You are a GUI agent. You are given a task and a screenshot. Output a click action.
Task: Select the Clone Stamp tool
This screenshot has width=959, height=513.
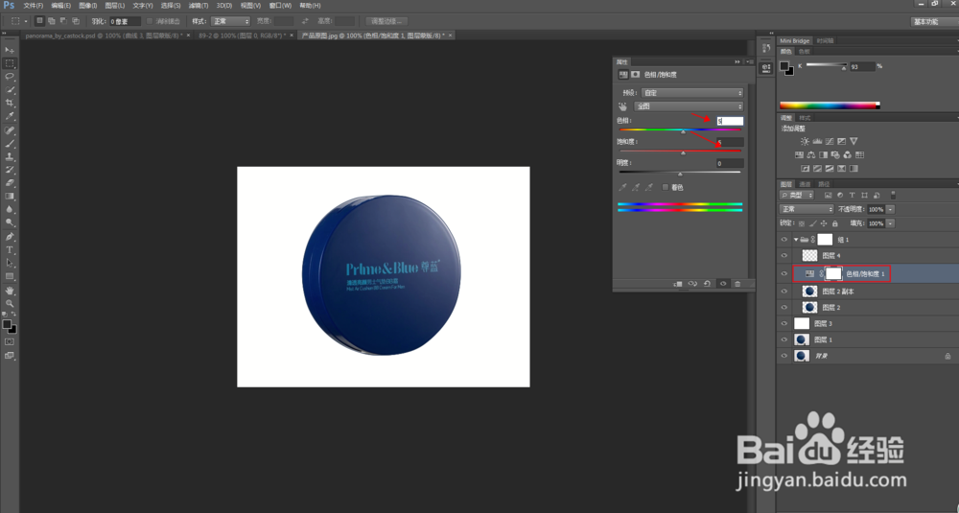click(10, 156)
